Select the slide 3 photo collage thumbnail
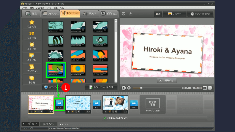The width and height of the screenshot is (235, 132). tap(115, 103)
